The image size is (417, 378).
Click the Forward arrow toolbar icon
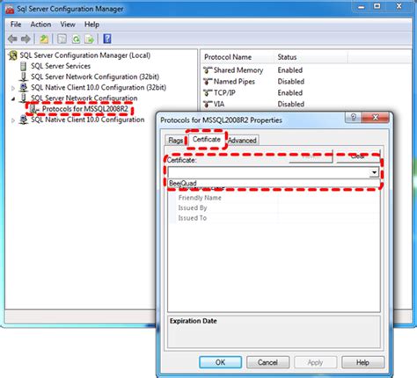(x=26, y=39)
